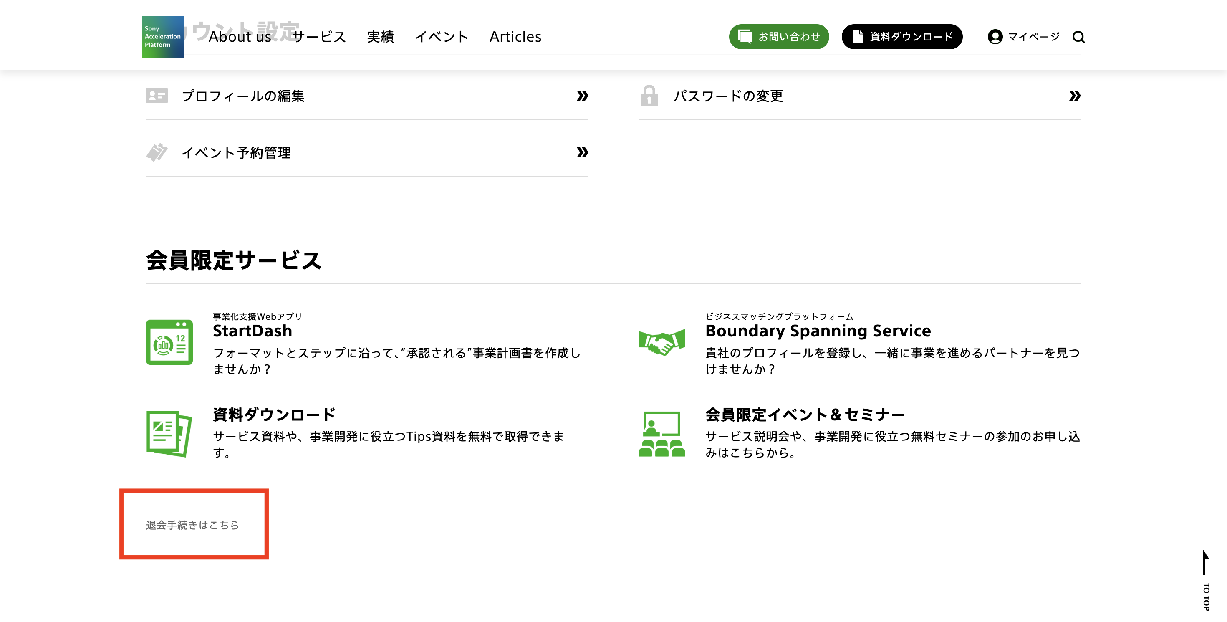
Task: Open the search magnifier icon
Action: [1079, 37]
